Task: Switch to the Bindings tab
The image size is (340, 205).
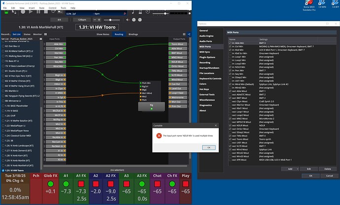Action: [133, 34]
